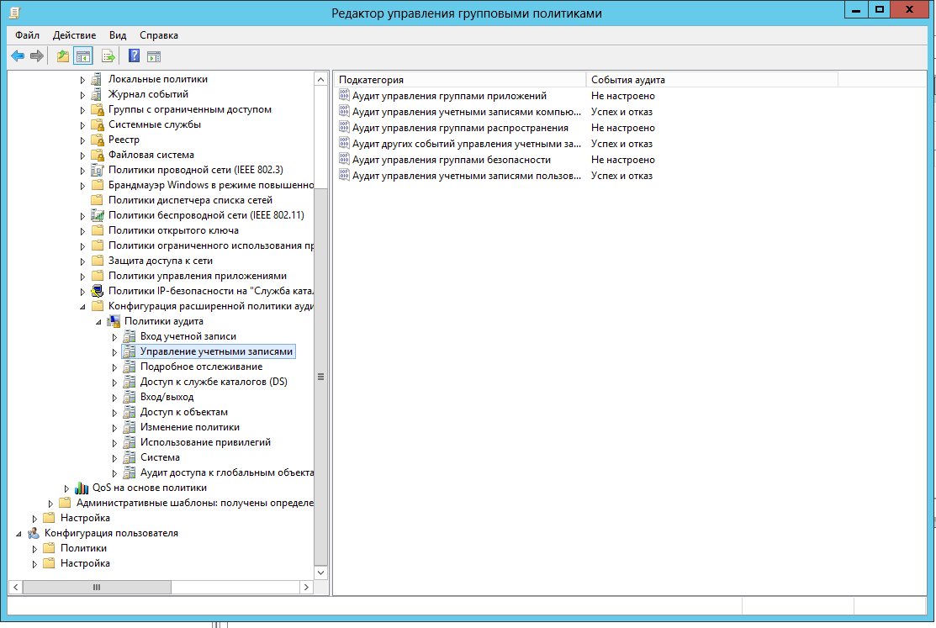Expand Административные шаблоны node
The width and height of the screenshot is (936, 628).
(50, 504)
